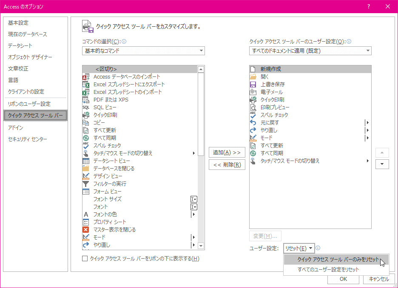
Task: Expand arrow for left list タッチ/マウス モードの切り替え
Action: click(193, 153)
